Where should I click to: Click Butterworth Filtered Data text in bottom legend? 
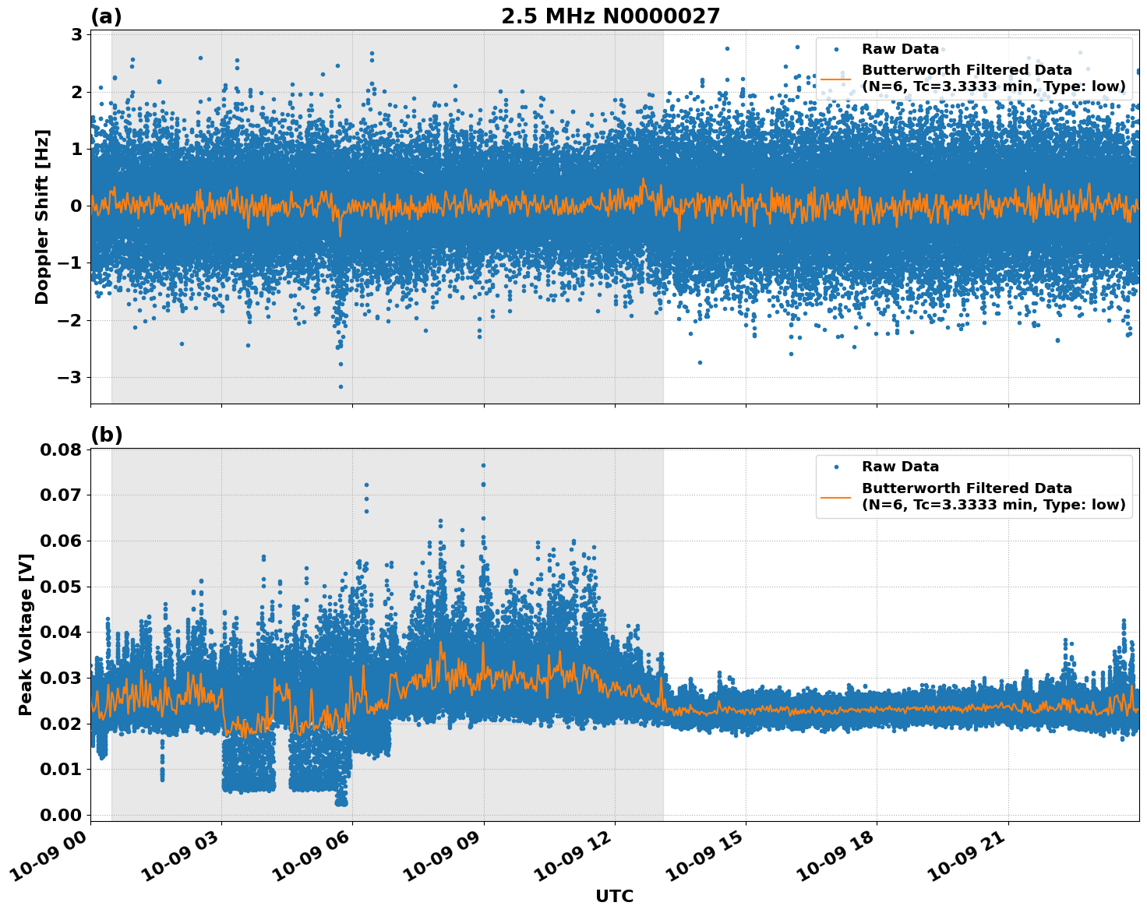pyautogui.click(x=966, y=488)
